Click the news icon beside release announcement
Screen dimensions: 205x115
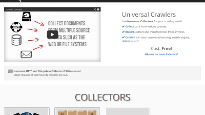(10, 71)
